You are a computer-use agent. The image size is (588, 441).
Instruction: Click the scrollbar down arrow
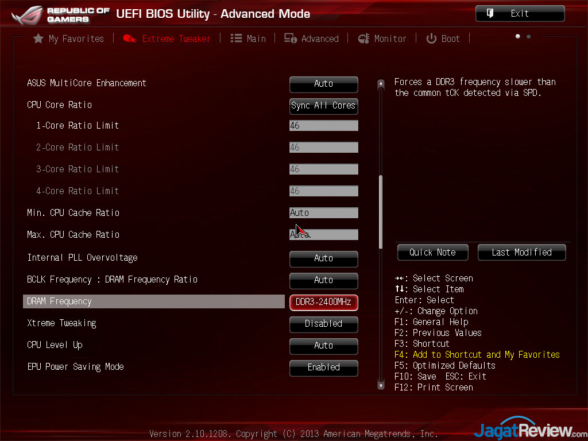[381, 385]
